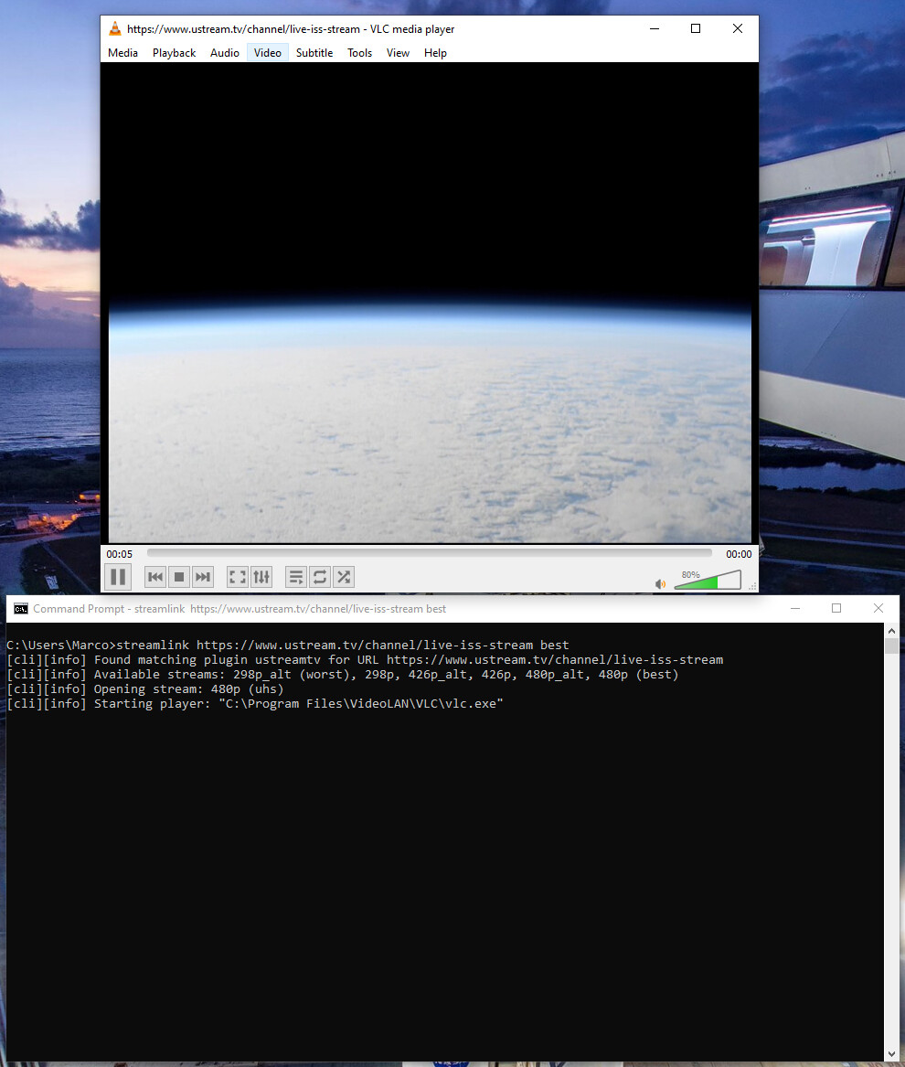Mute audio via speaker icon
The width and height of the screenshot is (905, 1067).
click(660, 584)
